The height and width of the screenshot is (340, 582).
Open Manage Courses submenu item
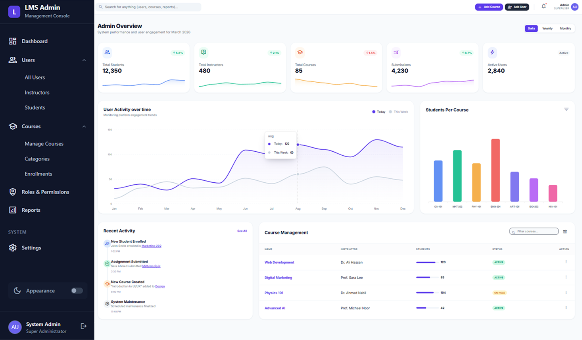[x=44, y=144]
